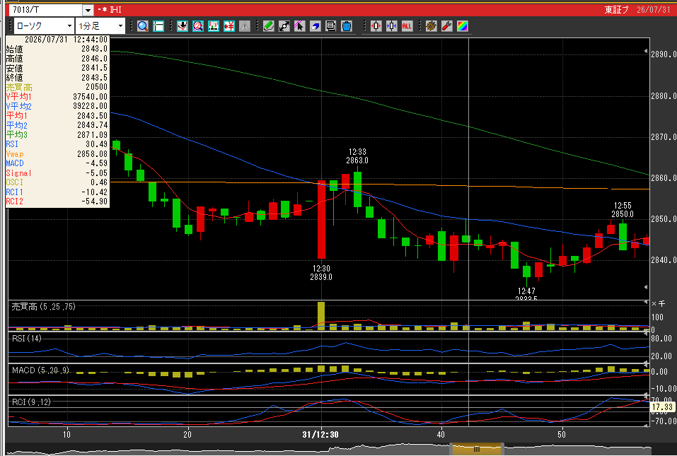Click the 31/12:30 time axis label

coord(320,434)
